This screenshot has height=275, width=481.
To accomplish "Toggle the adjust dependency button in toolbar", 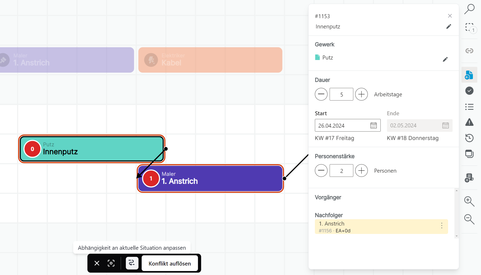I will click(x=132, y=263).
